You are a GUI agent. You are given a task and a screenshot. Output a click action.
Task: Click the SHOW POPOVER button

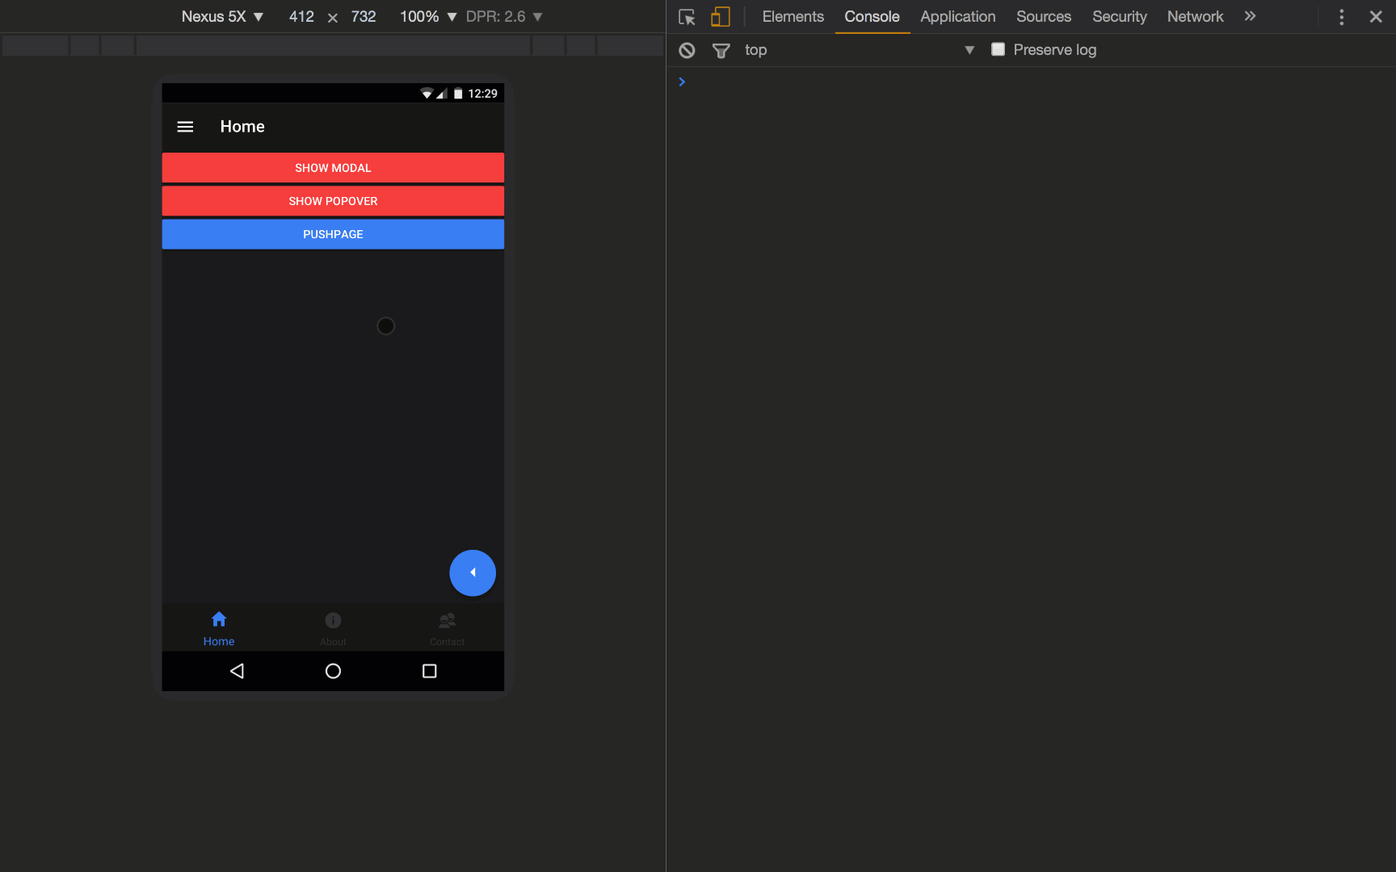click(x=333, y=201)
